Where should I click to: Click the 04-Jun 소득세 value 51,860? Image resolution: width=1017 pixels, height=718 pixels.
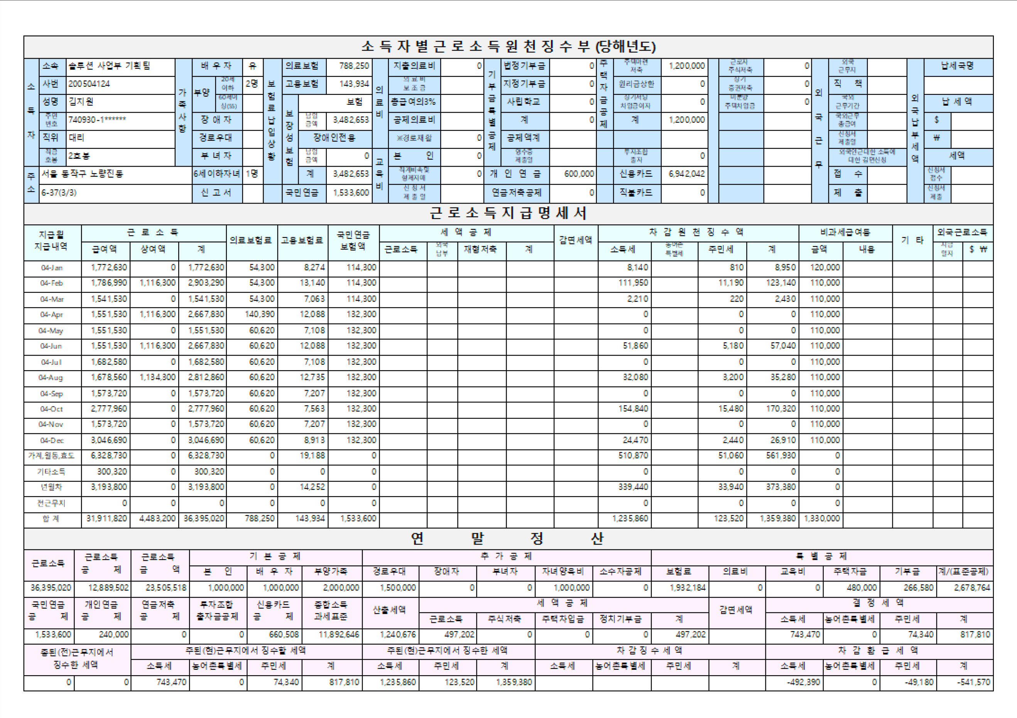pyautogui.click(x=636, y=346)
